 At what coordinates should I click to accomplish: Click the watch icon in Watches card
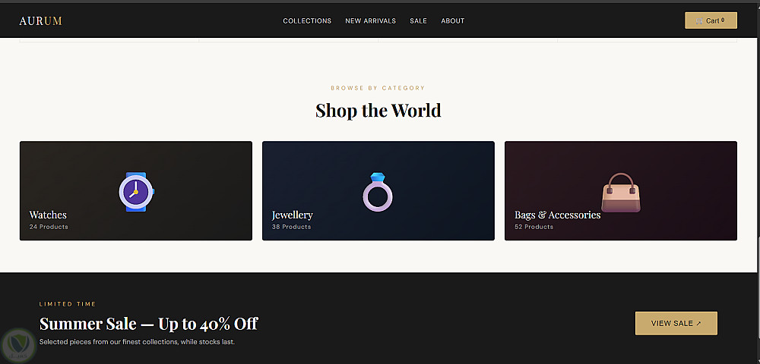(x=136, y=192)
